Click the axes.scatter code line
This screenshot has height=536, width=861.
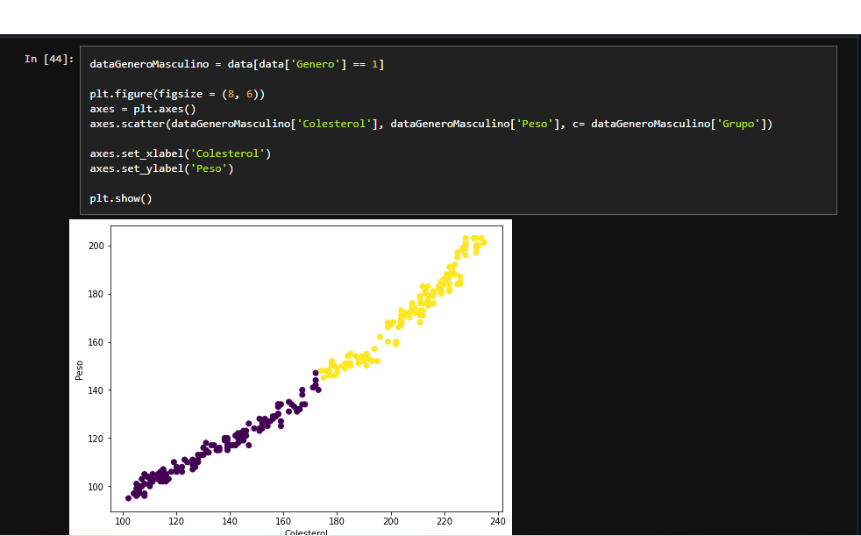click(x=431, y=124)
